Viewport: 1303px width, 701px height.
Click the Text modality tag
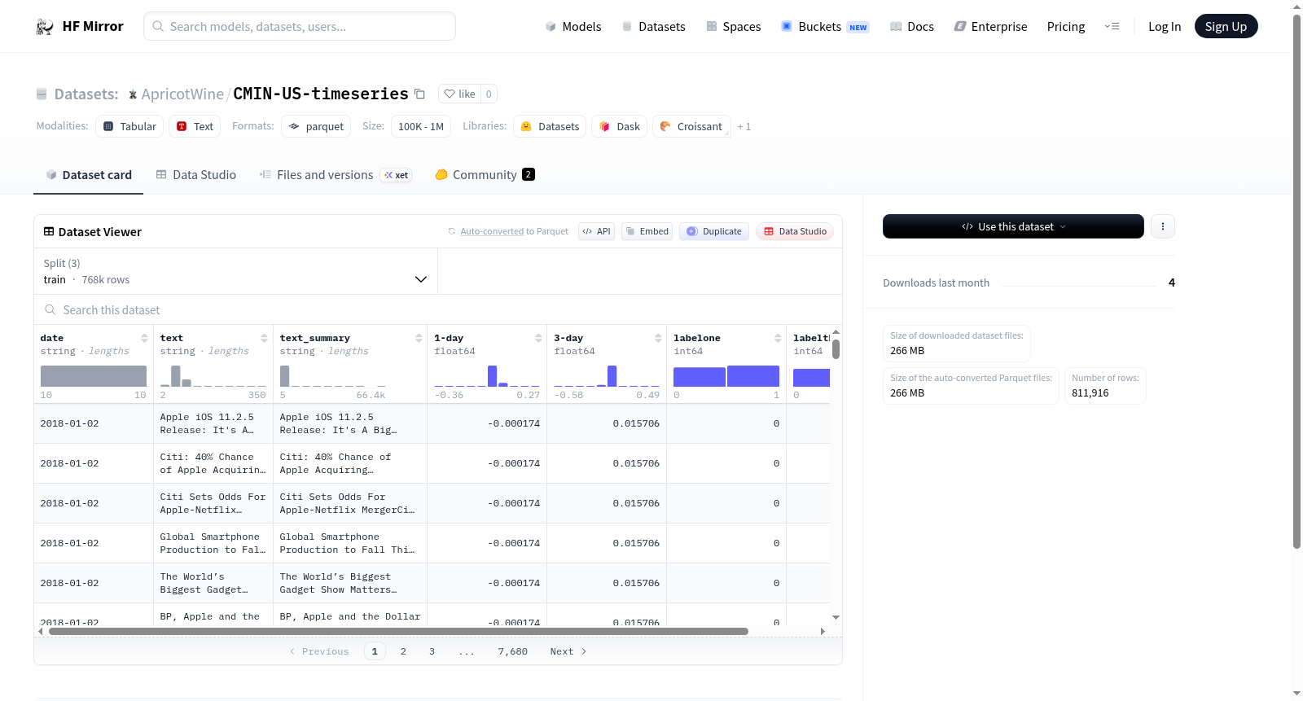(x=195, y=126)
